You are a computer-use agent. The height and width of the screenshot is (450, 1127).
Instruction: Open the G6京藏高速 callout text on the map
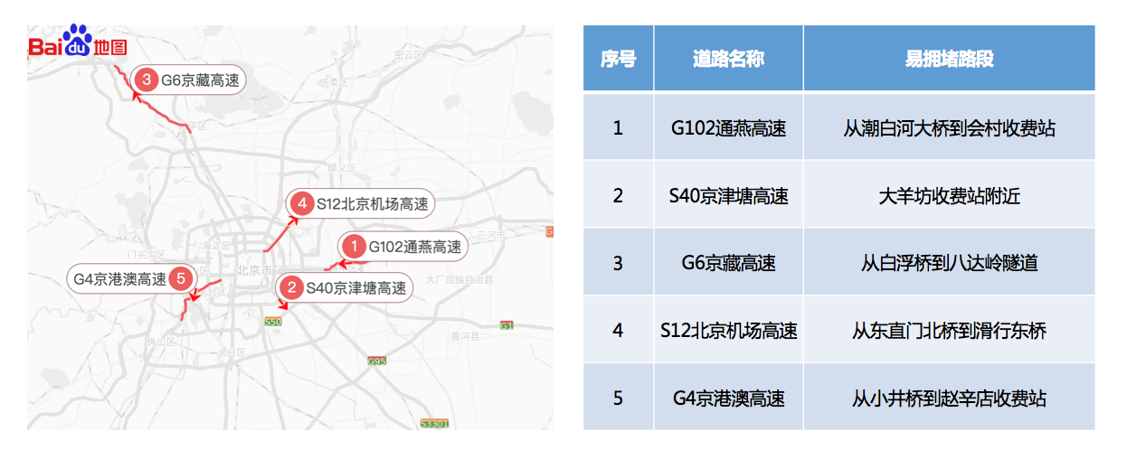[x=200, y=80]
